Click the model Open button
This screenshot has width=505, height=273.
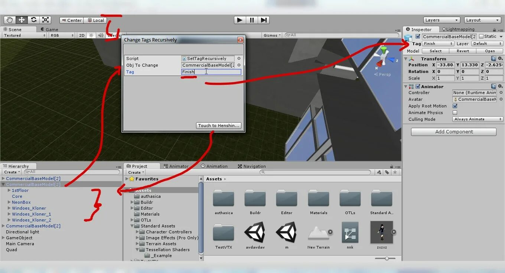tap(490, 51)
